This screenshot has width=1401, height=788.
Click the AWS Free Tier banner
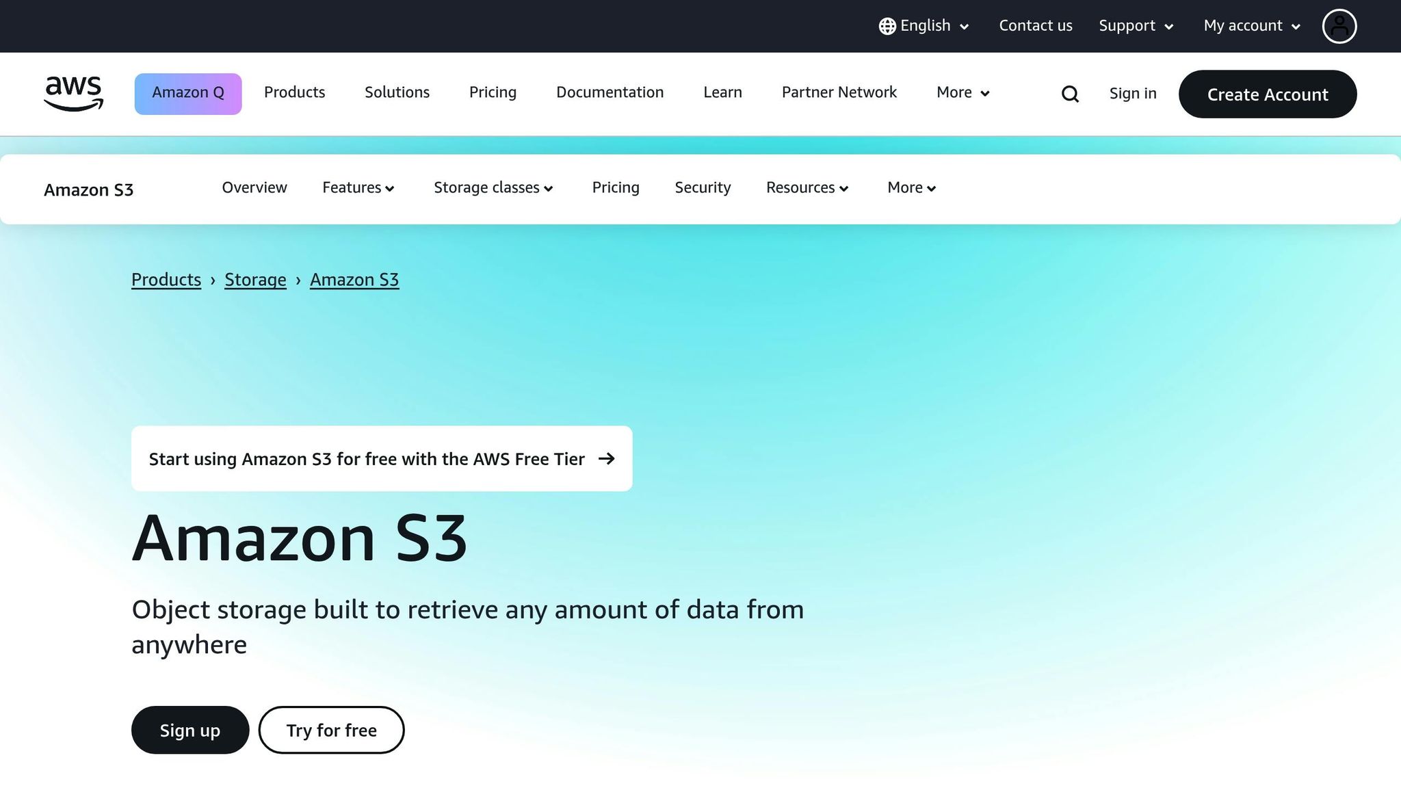pyautogui.click(x=382, y=458)
